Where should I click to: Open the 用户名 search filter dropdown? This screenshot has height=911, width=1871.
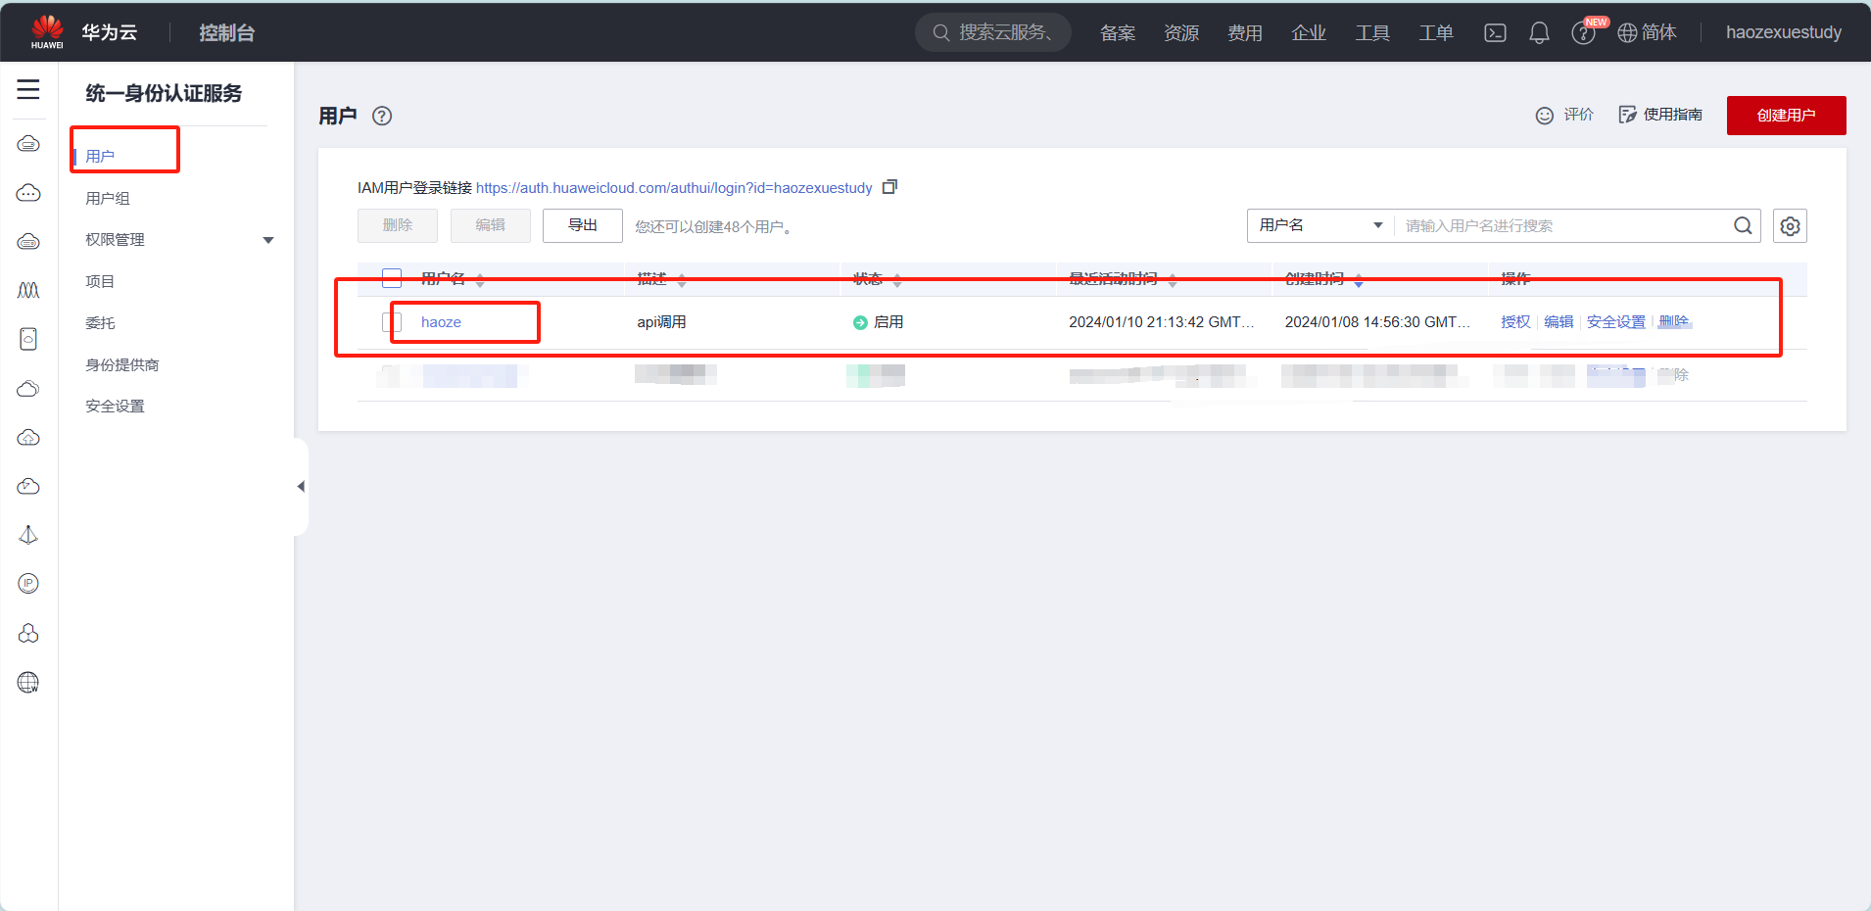pos(1321,225)
